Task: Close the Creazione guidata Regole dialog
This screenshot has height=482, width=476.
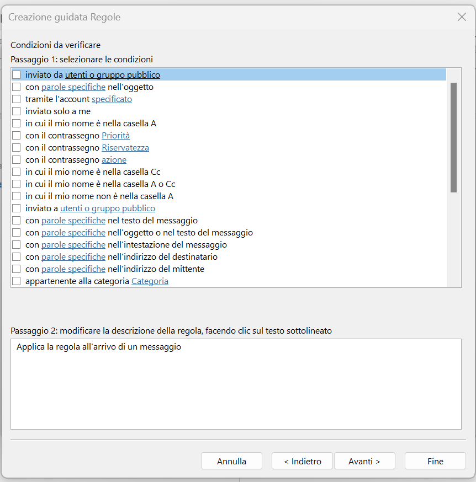Action: click(462, 17)
